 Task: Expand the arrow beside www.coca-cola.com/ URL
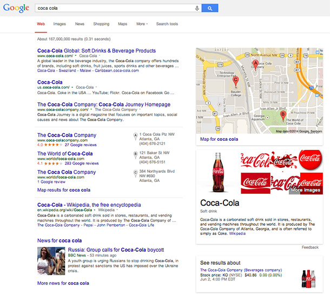tap(76, 56)
